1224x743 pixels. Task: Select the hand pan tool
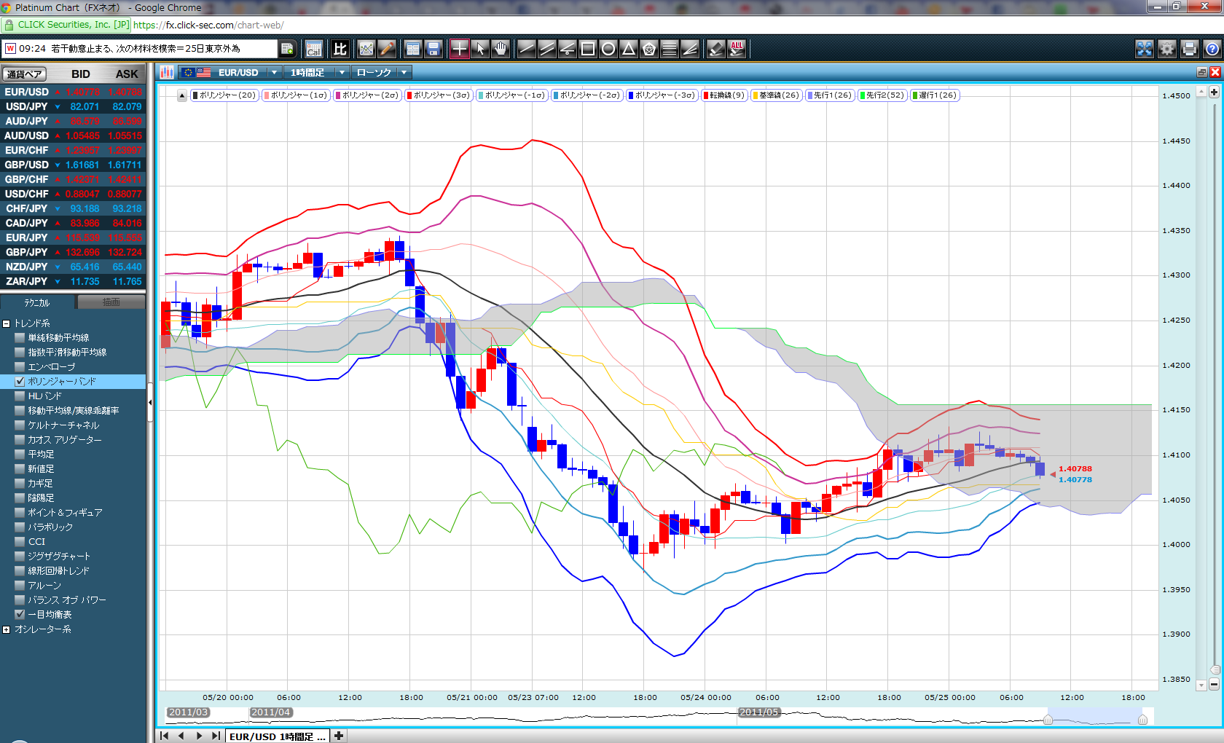click(x=500, y=49)
